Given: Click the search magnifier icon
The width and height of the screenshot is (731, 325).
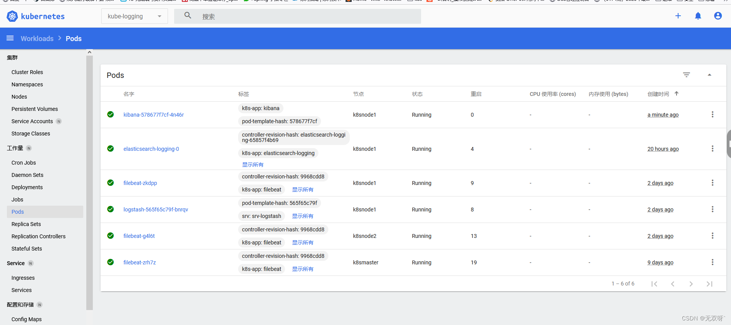Looking at the screenshot, I should tap(188, 15).
